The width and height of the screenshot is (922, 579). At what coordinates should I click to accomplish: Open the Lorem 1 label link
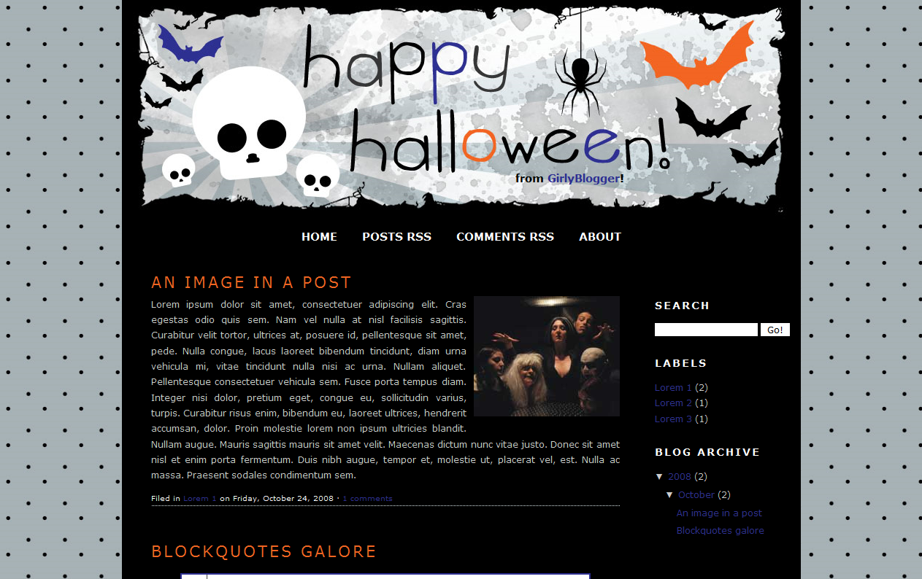point(673,388)
